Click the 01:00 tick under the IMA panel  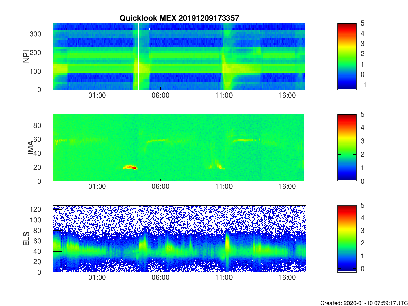[x=97, y=187]
